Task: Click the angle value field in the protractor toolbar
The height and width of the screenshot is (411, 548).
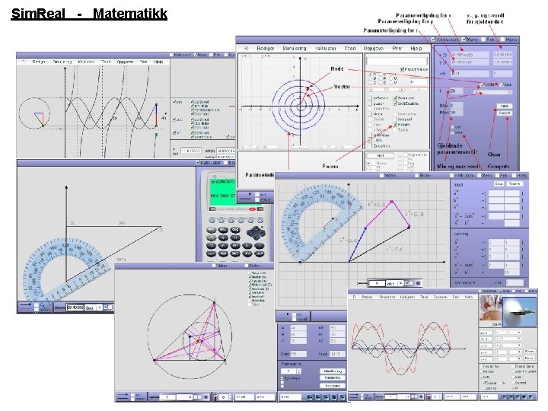Action: click(x=75, y=308)
